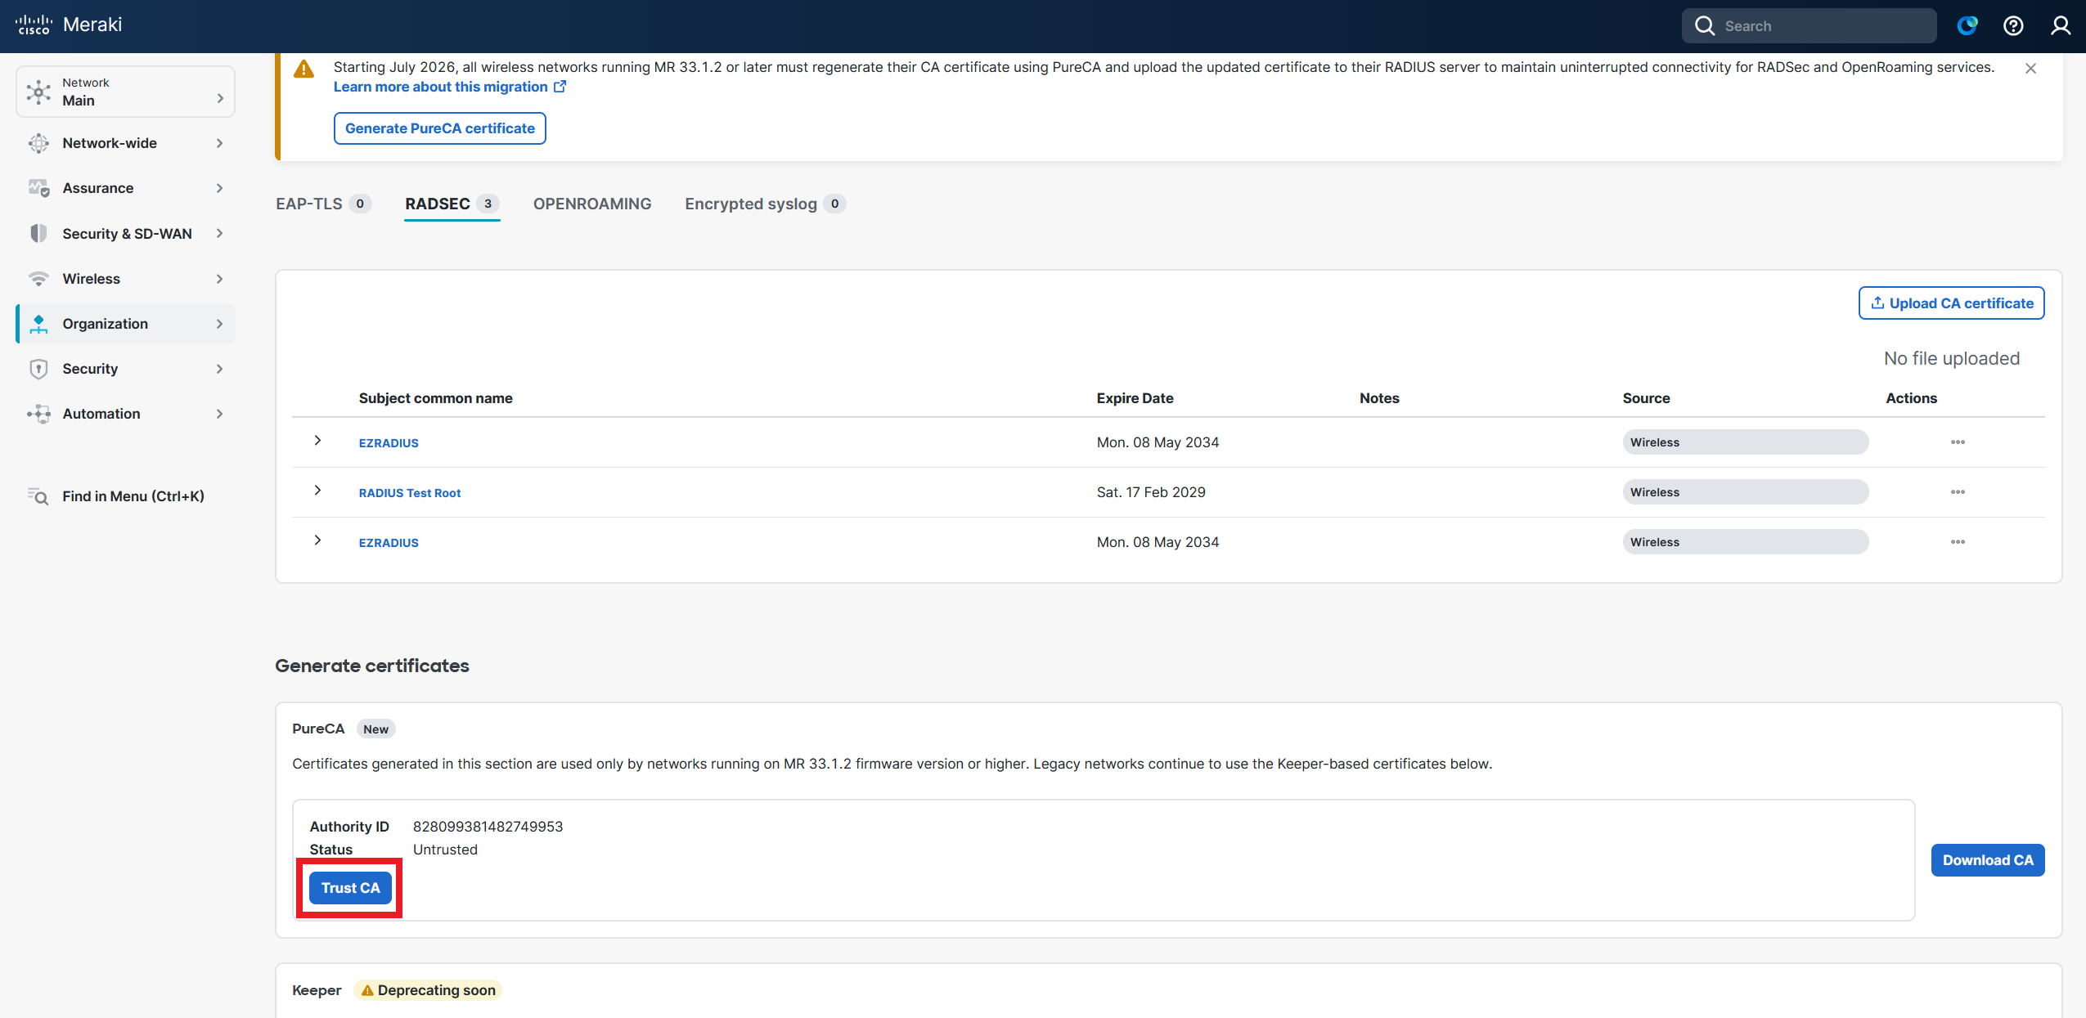Click the Assurance sidebar icon
This screenshot has height=1018, width=2086.
point(38,188)
